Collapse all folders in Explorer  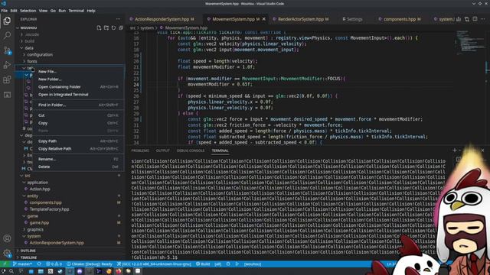tap(121, 27)
